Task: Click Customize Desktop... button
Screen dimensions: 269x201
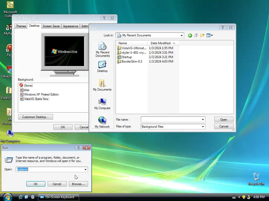Action: click(35, 117)
